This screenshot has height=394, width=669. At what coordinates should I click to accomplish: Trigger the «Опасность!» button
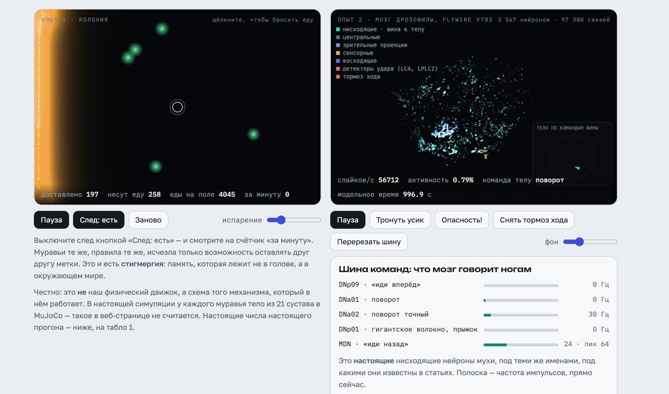coord(462,220)
